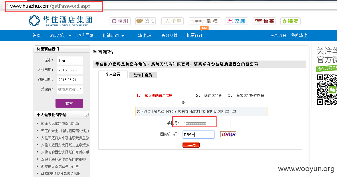This screenshot has width=337, height=177.
Task: Expand the 促销活动 dropdown menu
Action: (113, 35)
